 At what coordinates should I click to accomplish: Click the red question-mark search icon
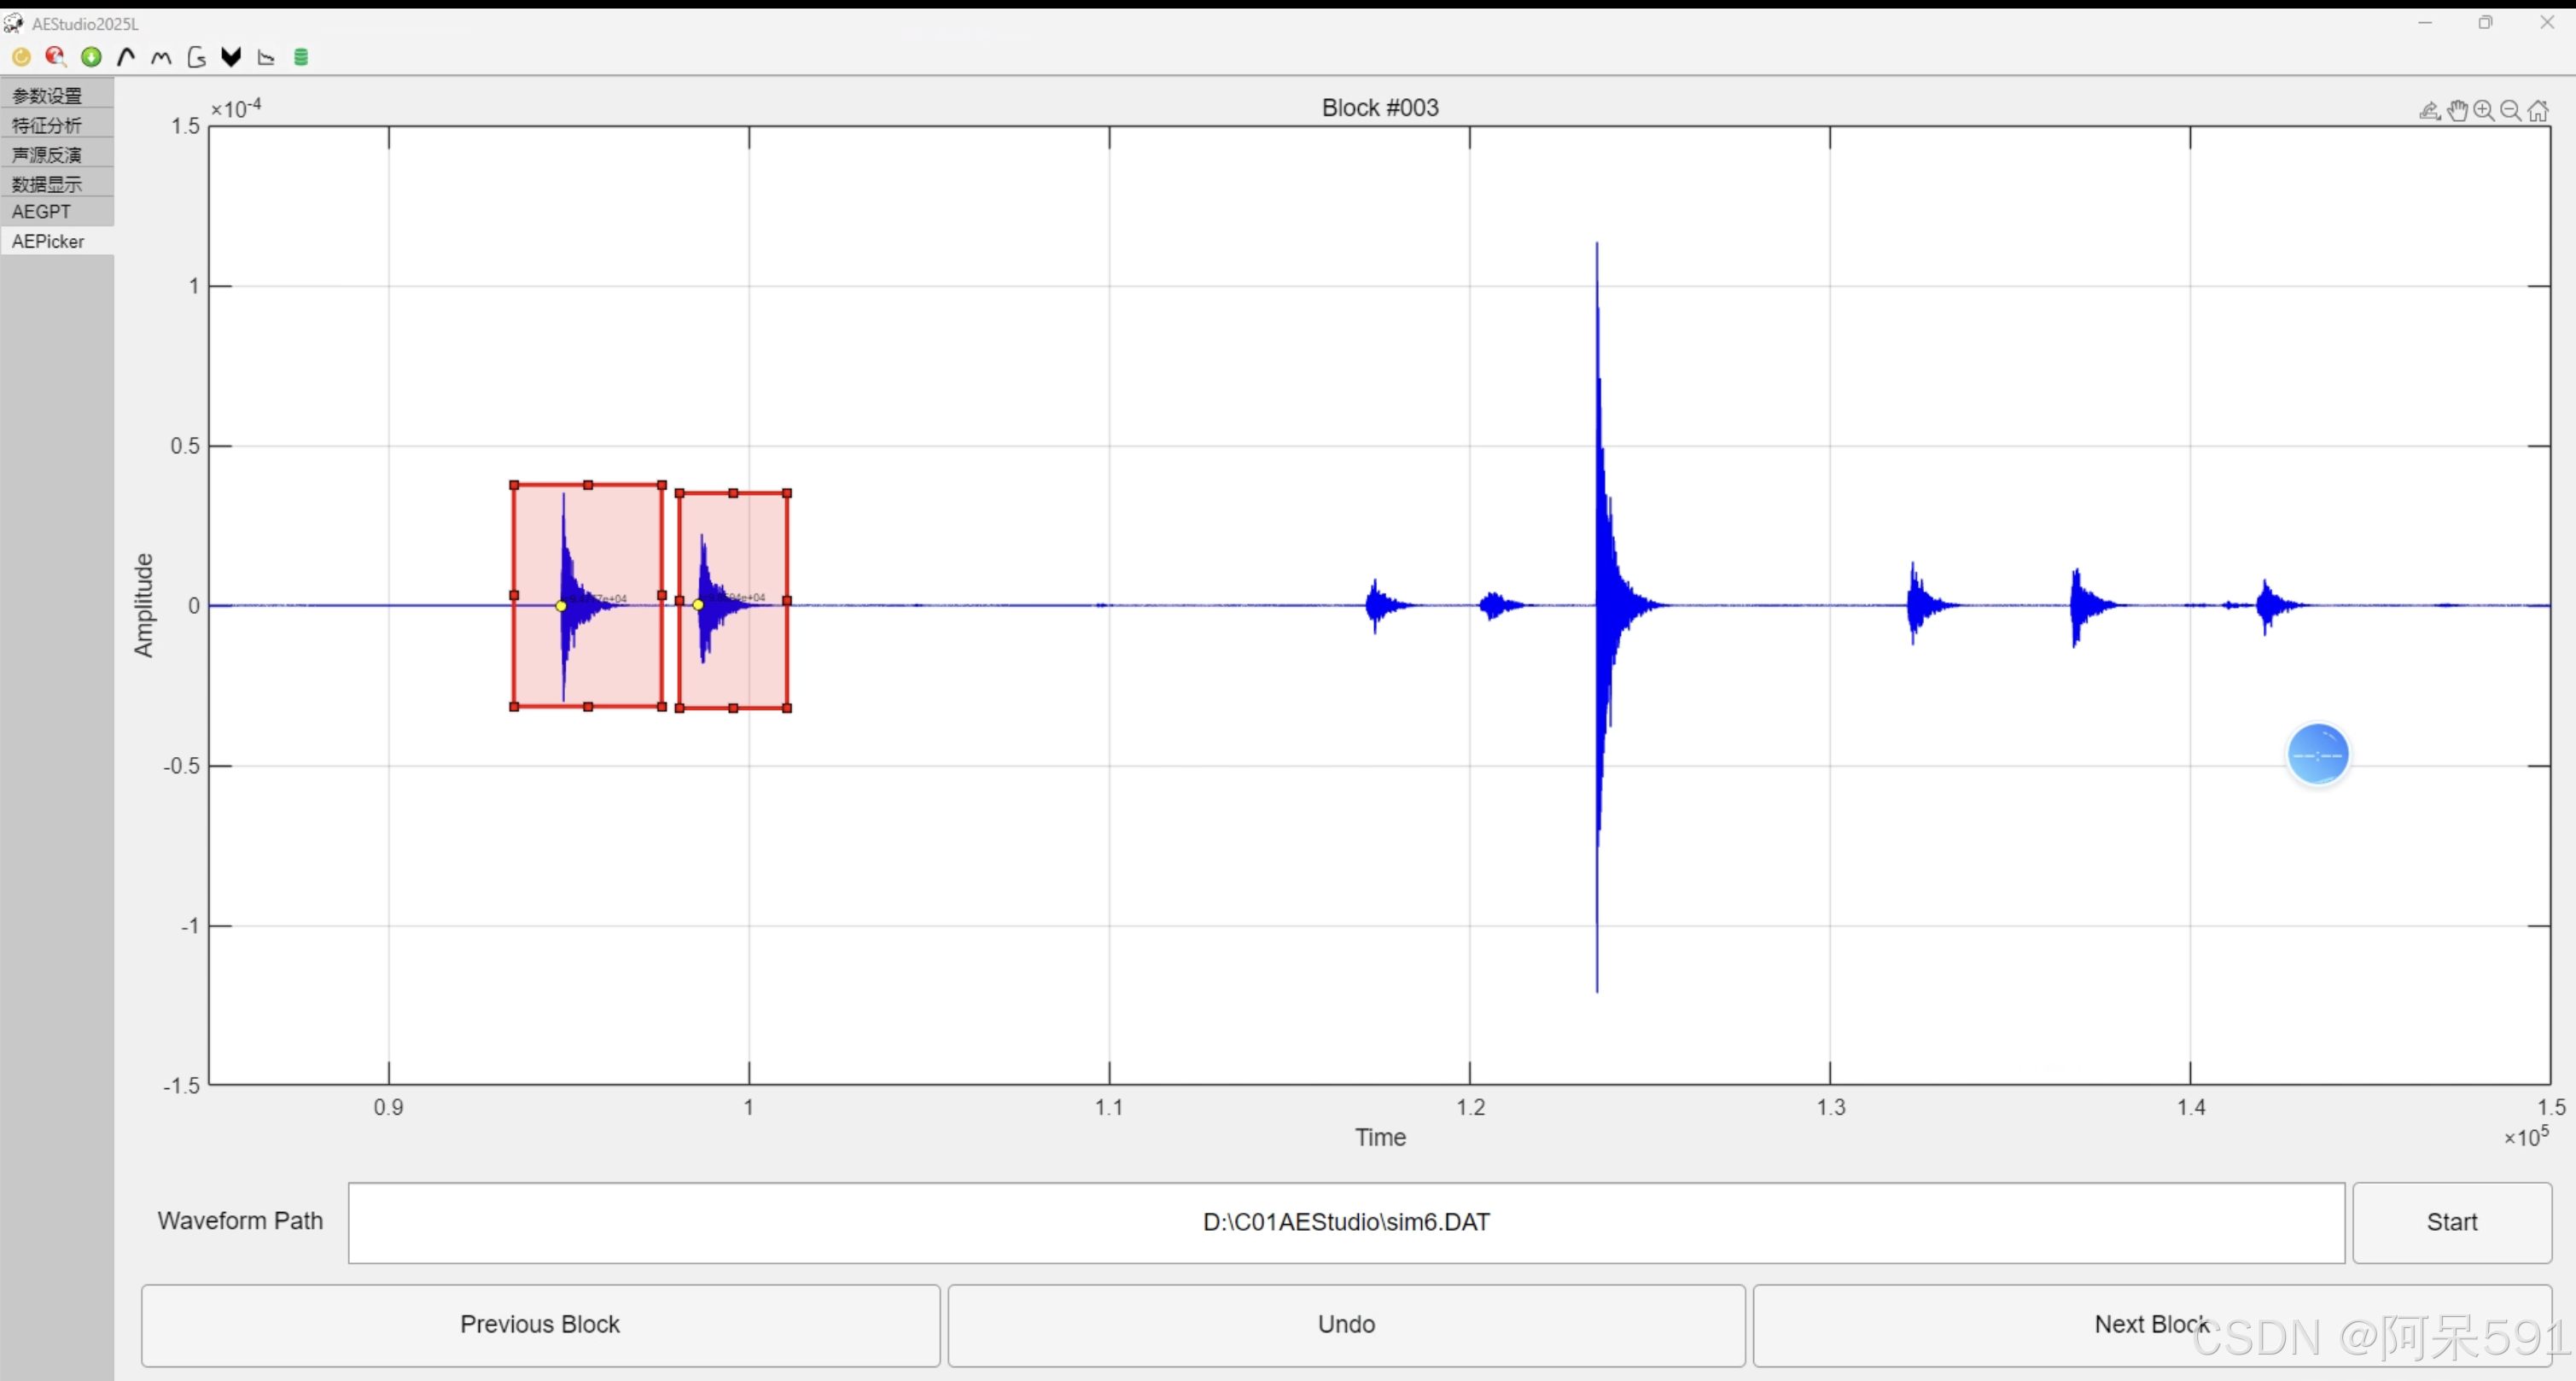point(55,57)
